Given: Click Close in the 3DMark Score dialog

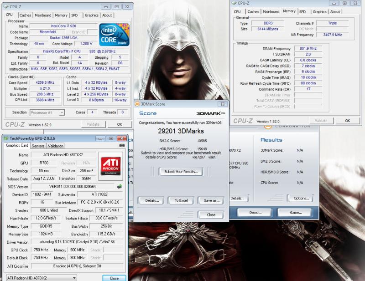Looking at the screenshot, I should [x=211, y=215].
